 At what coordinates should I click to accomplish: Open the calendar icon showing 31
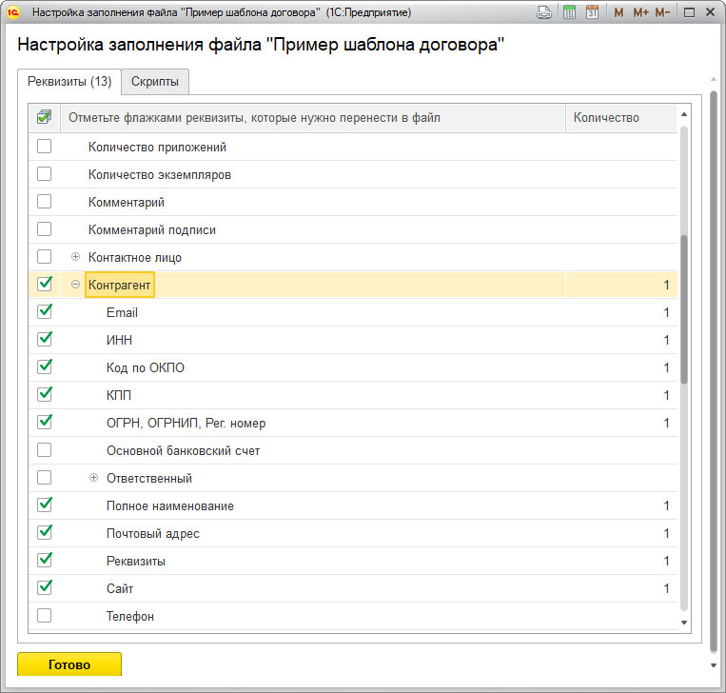(x=592, y=12)
